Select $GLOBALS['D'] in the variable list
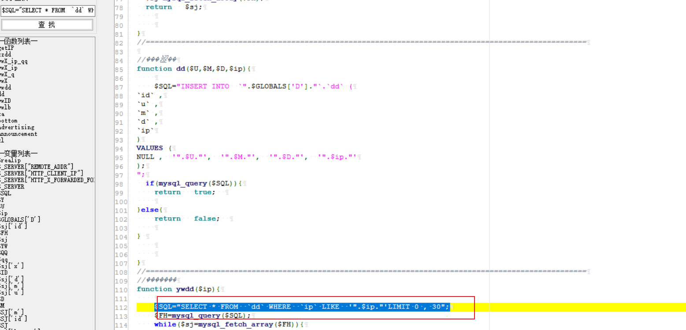This screenshot has height=330, width=686. (18, 219)
